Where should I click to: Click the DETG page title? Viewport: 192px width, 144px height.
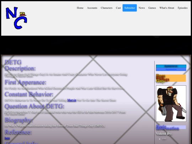pyautogui.click(x=13, y=62)
